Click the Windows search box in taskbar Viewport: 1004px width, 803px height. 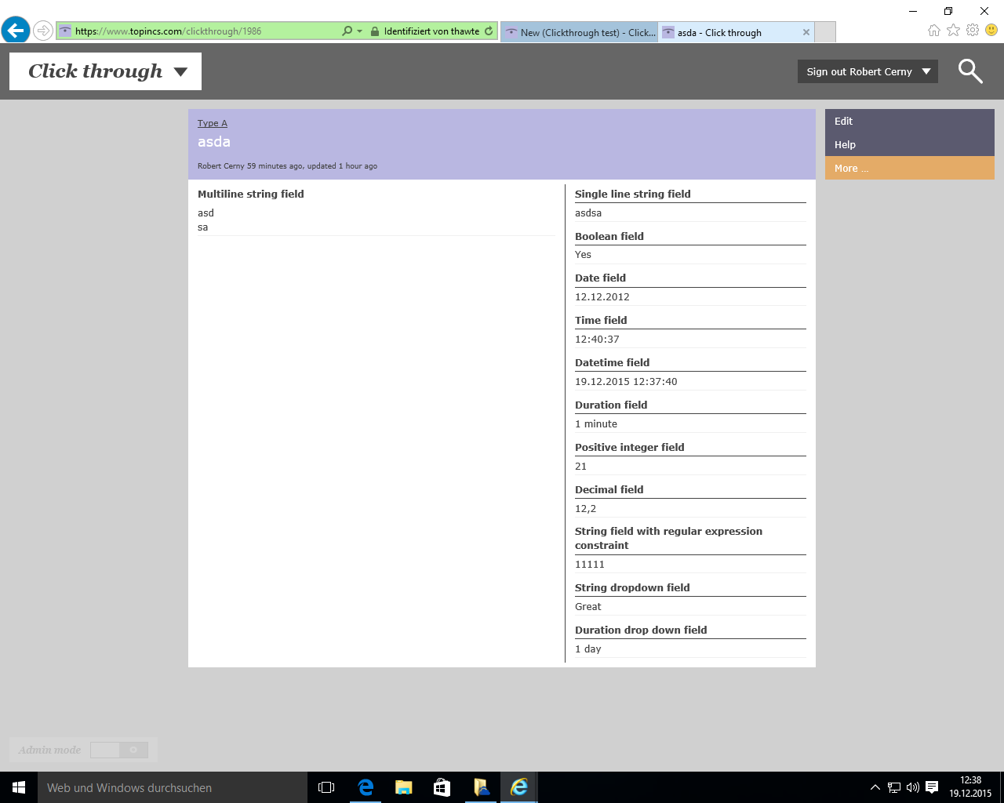point(173,787)
